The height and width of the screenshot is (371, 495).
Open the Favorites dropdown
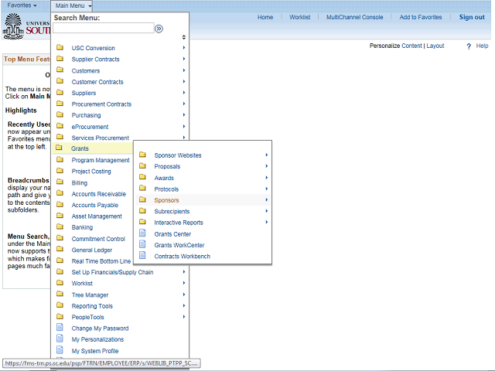tap(23, 5)
